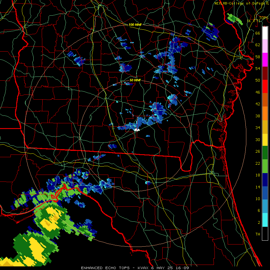Viewport: 270px width, 270px height.
Task: Click the 50 NMI range ring label
Action: tap(135, 80)
